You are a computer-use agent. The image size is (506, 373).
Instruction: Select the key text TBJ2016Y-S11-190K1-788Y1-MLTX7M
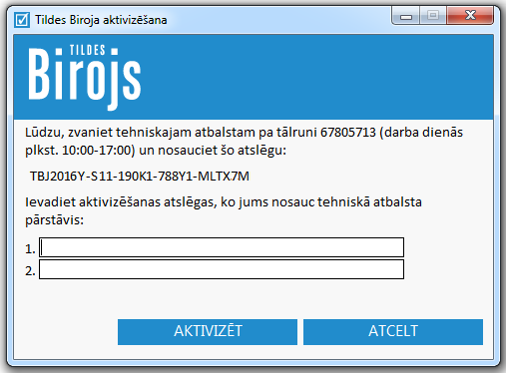pos(140,176)
